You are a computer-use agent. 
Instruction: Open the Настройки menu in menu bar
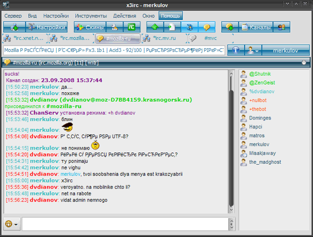coord(56,16)
